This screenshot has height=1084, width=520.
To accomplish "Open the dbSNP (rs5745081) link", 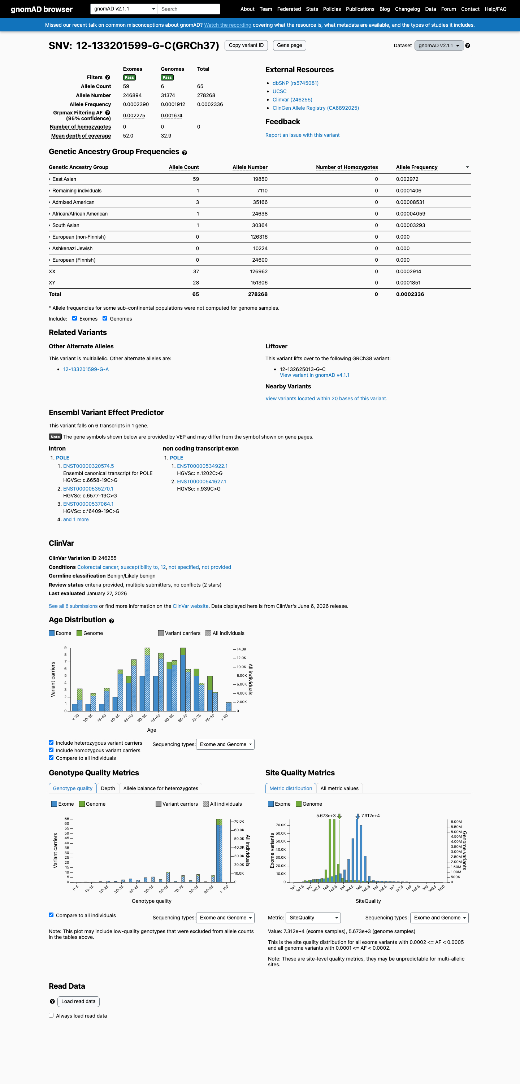I will pyautogui.click(x=296, y=83).
